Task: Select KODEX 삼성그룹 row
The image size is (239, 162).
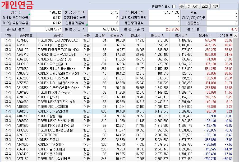Action: (117, 116)
